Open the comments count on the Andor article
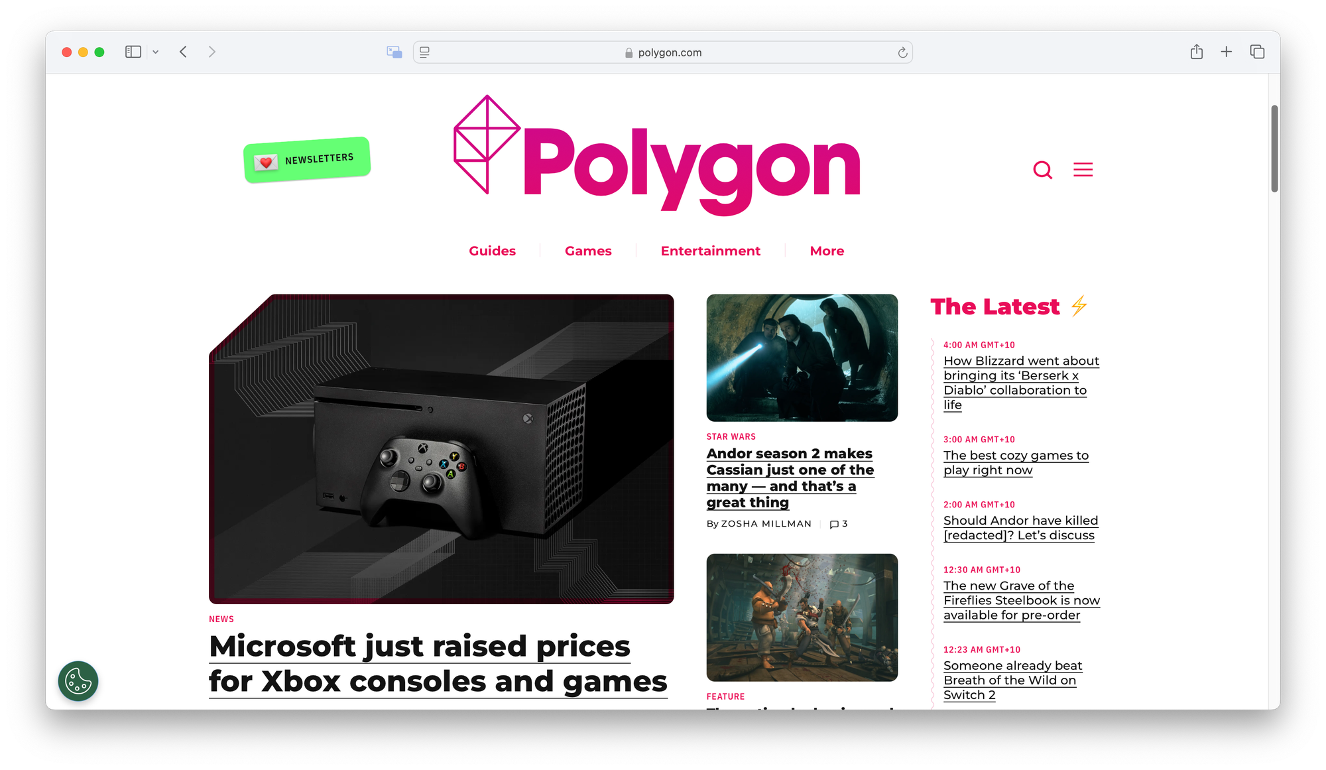The height and width of the screenshot is (770, 1326). (x=839, y=524)
